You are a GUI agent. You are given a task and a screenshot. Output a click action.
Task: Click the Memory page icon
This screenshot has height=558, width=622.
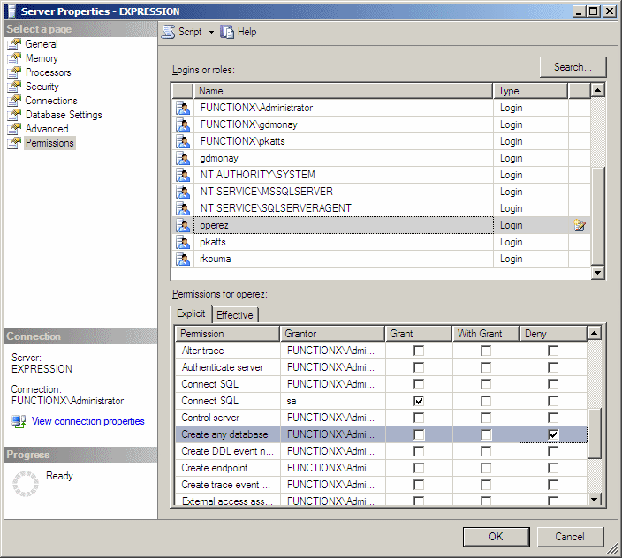point(14,58)
